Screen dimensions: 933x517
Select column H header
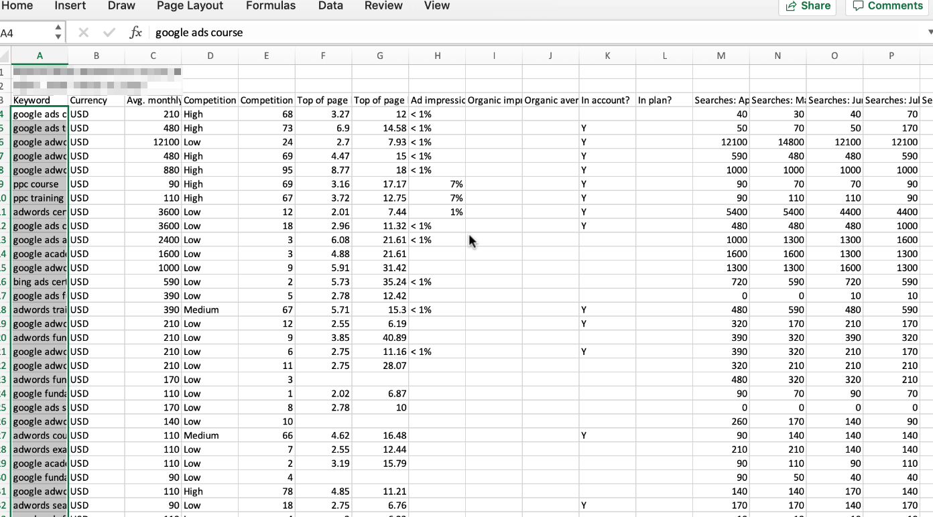(x=437, y=56)
